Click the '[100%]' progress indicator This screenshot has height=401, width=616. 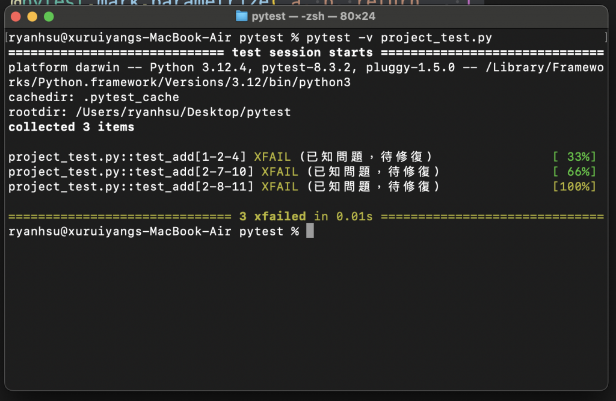click(x=574, y=187)
